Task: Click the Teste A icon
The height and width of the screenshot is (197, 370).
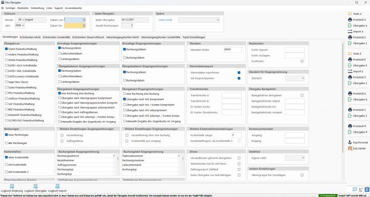Action: point(350,14)
